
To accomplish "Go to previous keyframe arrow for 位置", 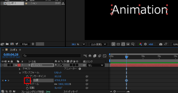I will (3, 81).
